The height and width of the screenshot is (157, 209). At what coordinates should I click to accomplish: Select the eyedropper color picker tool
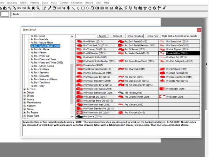(x=49, y=8)
